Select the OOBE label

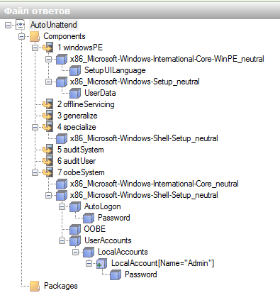[95, 229]
